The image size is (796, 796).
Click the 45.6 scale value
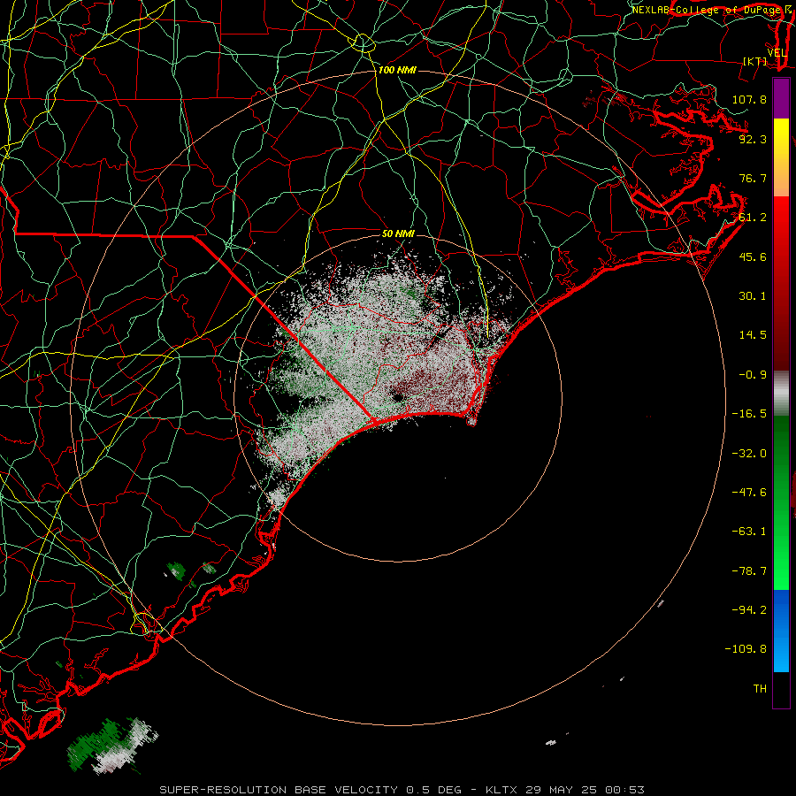pos(753,256)
